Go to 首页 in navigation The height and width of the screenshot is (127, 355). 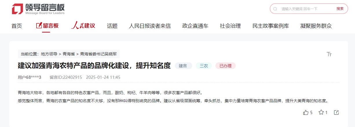click(x=17, y=26)
